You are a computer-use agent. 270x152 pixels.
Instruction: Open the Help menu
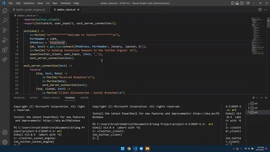point(76,3)
